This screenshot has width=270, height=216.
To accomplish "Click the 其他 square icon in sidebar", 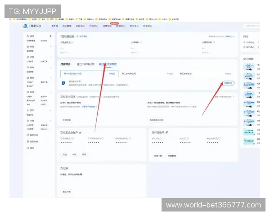I will point(28,148).
